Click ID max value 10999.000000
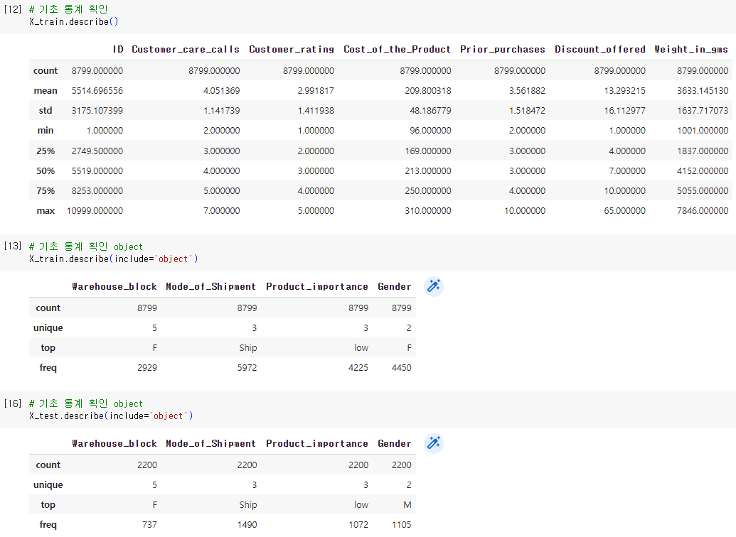 pos(95,211)
